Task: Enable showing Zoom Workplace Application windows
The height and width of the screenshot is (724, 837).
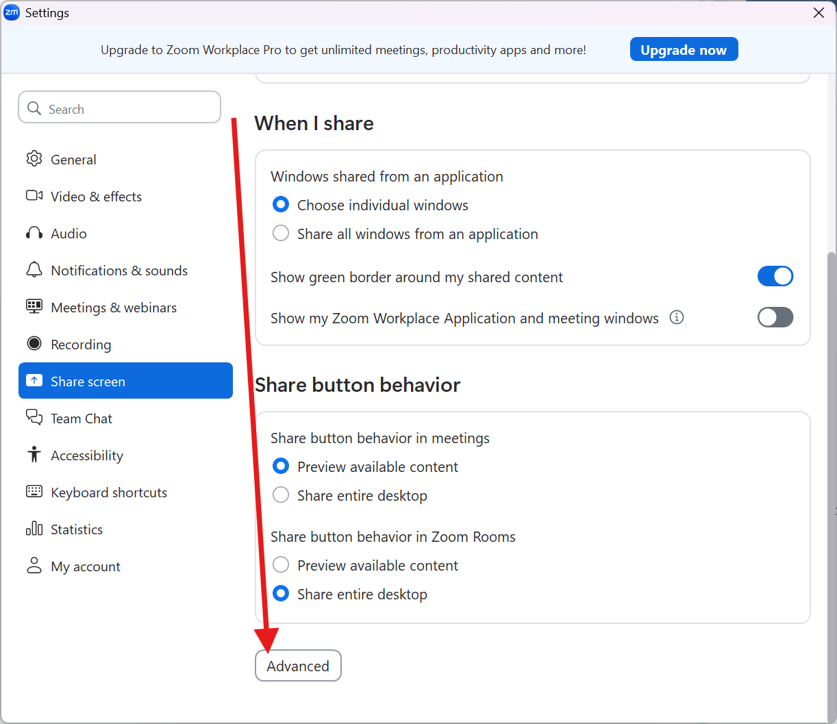Action: 775,317
